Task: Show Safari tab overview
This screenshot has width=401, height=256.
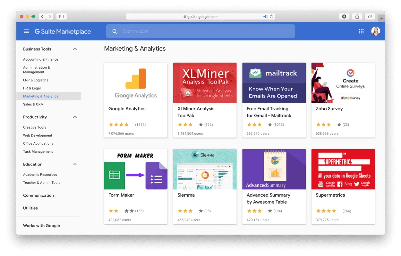Action: point(370,16)
